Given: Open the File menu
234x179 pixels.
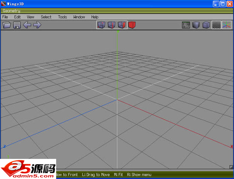Looking at the screenshot, I should point(5,17).
